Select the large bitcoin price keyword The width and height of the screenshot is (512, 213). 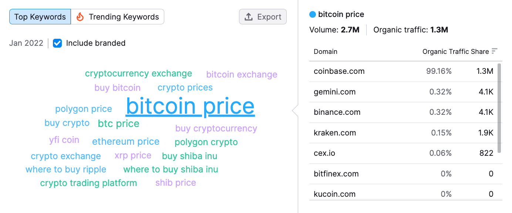[x=190, y=106]
